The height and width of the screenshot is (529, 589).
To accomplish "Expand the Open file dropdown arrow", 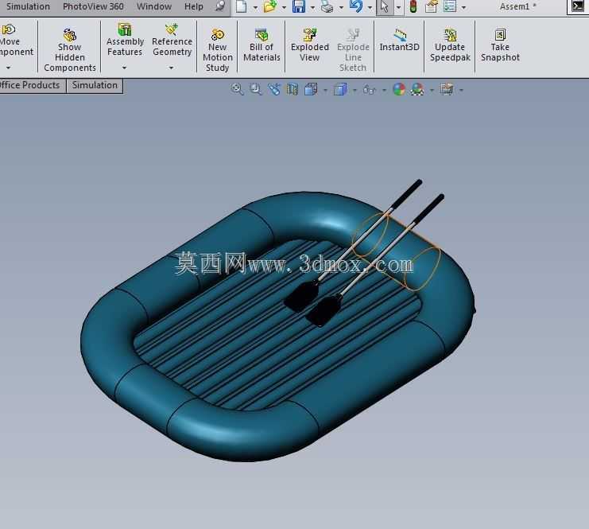I will click(x=284, y=7).
